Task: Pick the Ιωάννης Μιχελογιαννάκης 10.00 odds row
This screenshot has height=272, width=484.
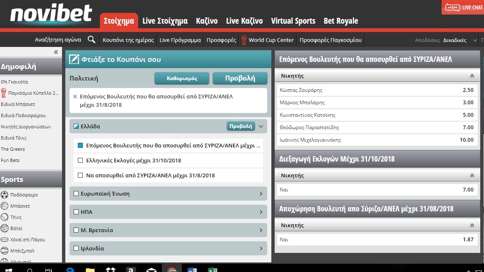Action: [x=377, y=140]
